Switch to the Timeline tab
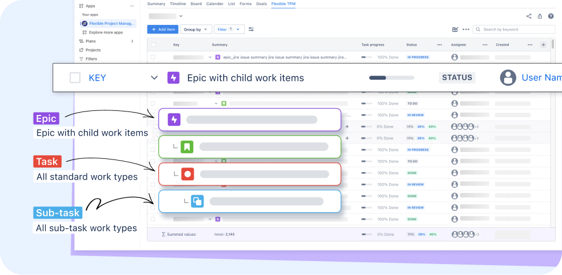Viewport: 562px width, 275px height. point(178,3)
